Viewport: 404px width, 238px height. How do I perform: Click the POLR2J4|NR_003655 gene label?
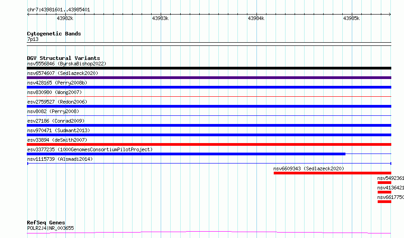pos(50,228)
